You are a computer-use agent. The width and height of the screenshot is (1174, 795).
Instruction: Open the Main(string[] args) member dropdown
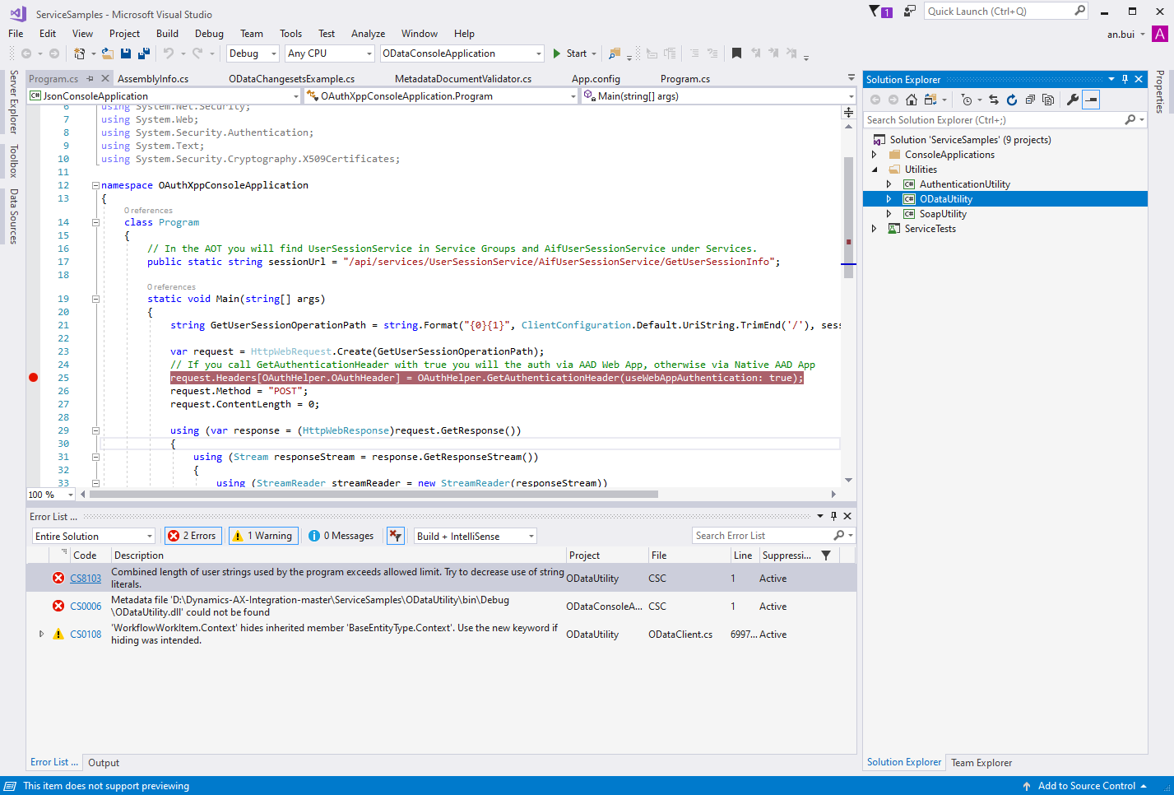click(x=718, y=96)
